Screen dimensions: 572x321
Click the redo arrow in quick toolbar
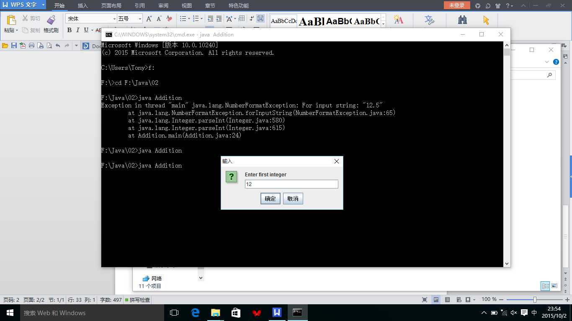point(67,46)
